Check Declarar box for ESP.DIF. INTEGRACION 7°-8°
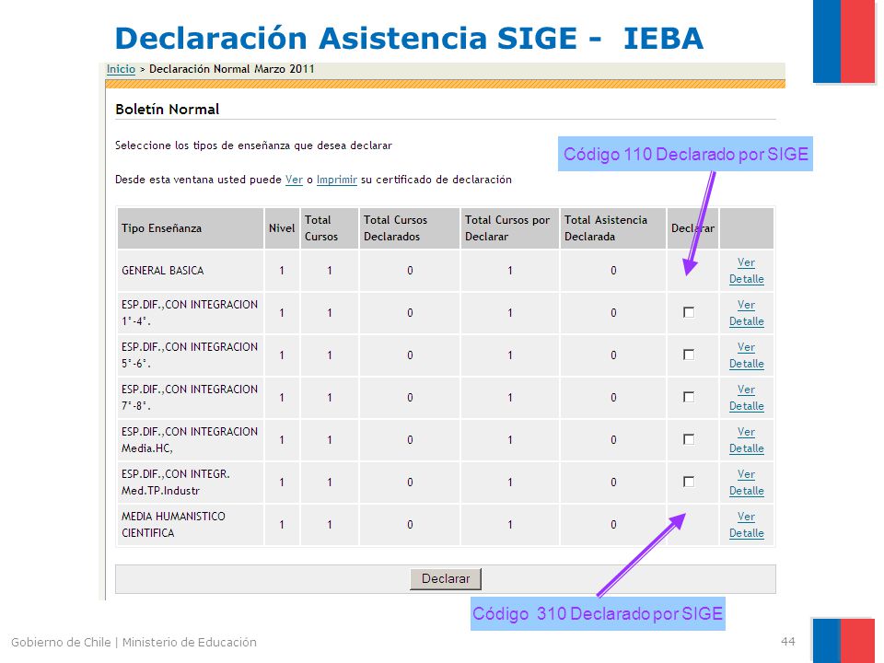884x663 pixels. pos(689,397)
